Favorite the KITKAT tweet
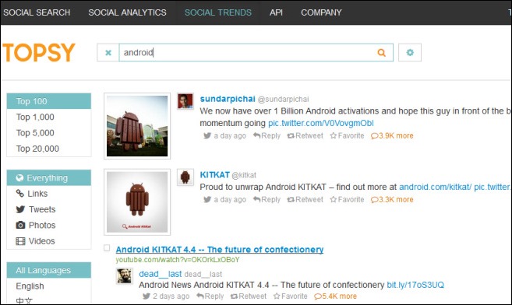Screen dimensions: 512x305 (x=347, y=199)
